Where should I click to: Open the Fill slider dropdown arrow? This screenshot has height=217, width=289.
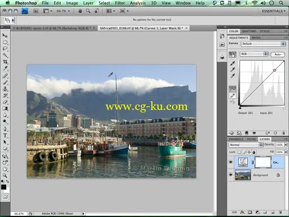tap(286, 152)
